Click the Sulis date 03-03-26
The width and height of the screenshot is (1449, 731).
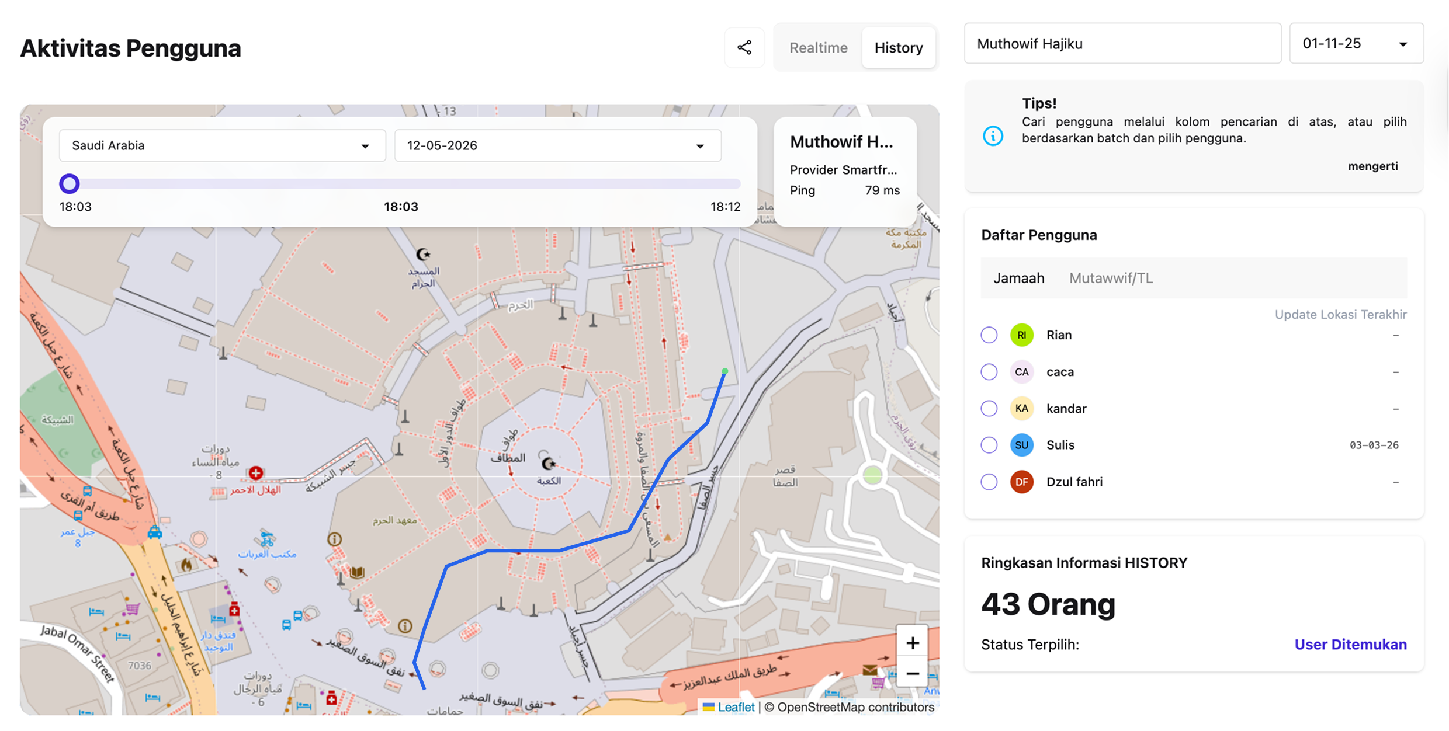point(1374,445)
